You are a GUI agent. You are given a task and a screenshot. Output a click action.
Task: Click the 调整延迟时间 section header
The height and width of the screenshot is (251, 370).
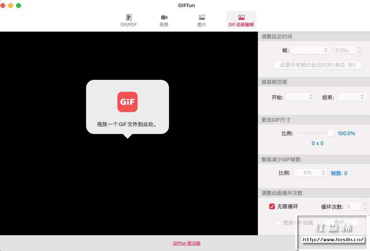pos(314,37)
